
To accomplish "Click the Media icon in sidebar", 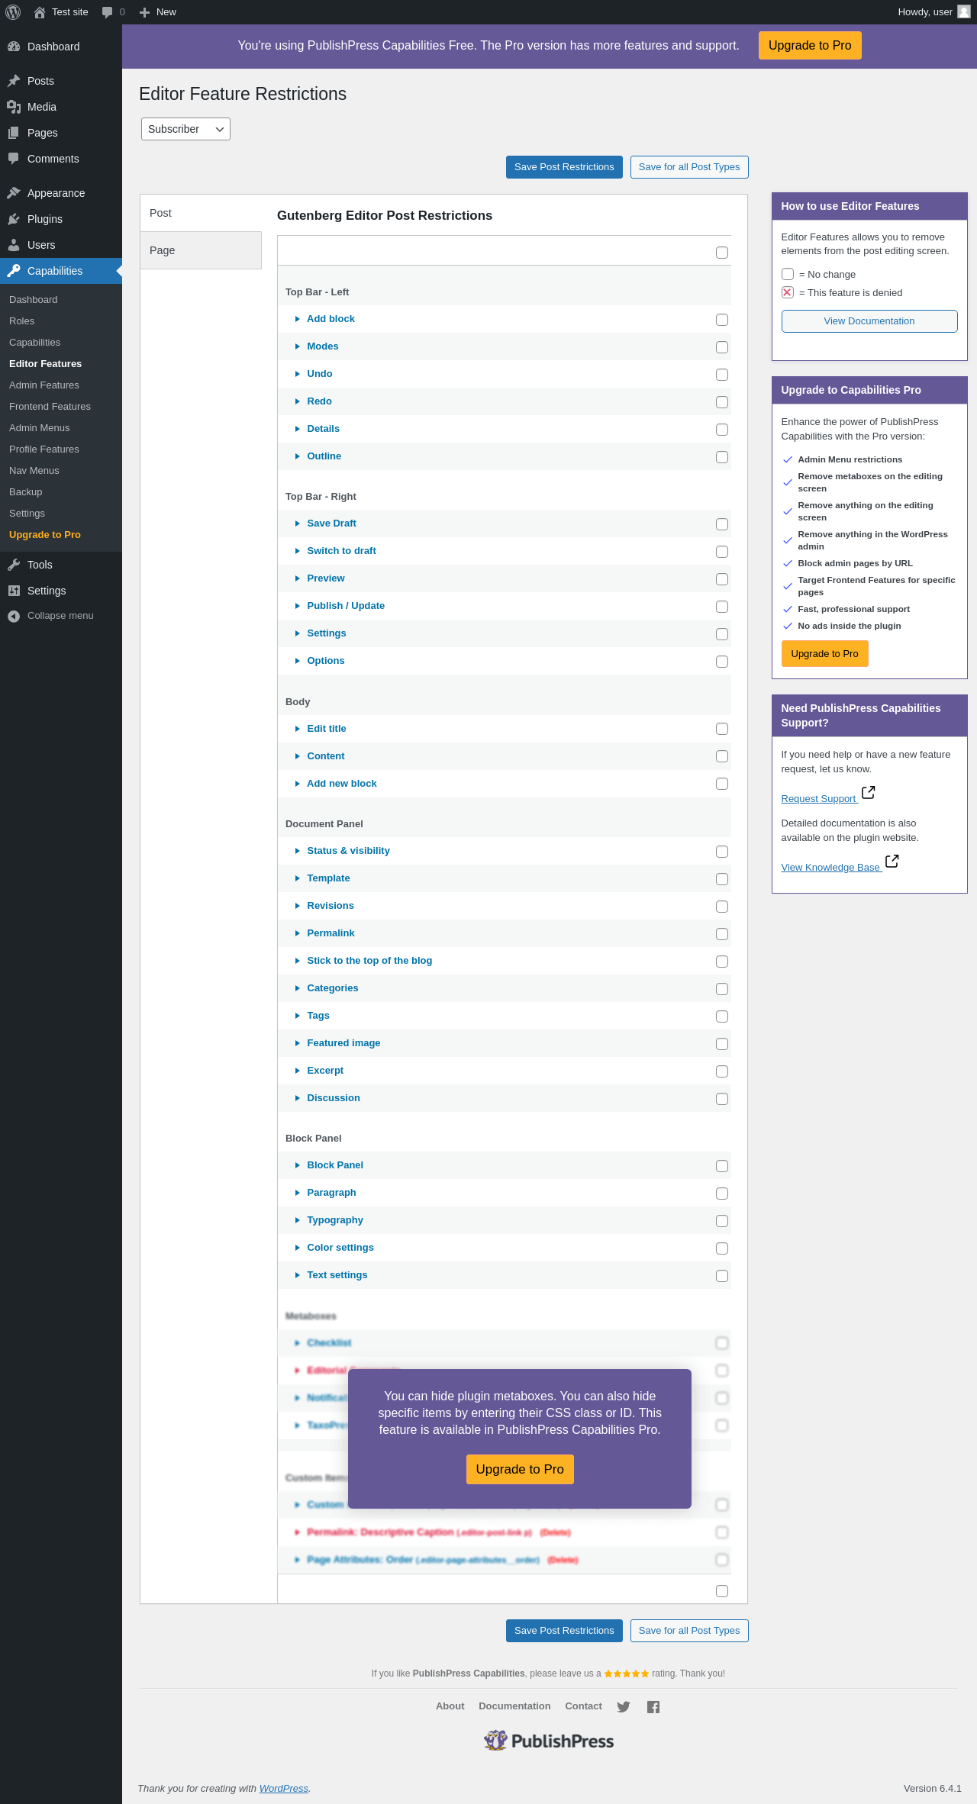I will [x=14, y=107].
